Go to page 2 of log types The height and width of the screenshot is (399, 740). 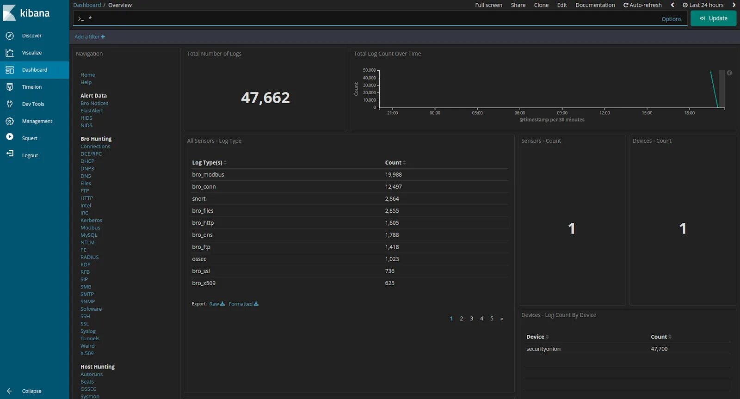pyautogui.click(x=461, y=319)
